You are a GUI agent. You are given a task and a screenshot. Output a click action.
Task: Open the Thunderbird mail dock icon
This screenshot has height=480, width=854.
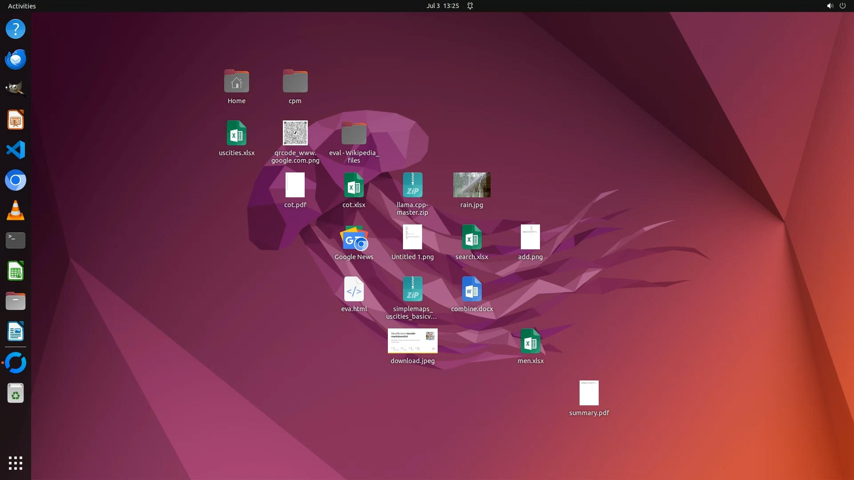[16, 59]
